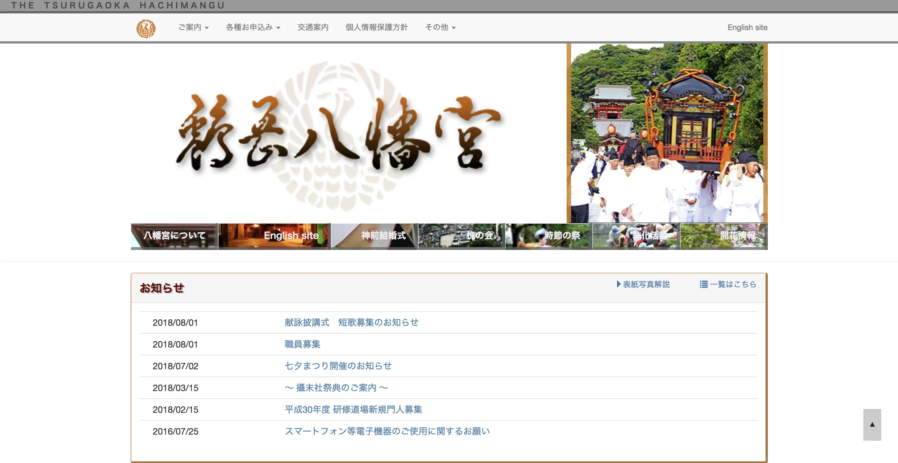Viewport: 898px width, 463px height.
Task: Click the date 2018/07/02
Action: click(175, 366)
